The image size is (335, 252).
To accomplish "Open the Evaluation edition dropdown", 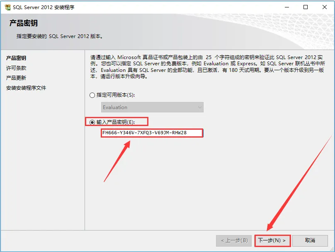I will pos(152,107).
